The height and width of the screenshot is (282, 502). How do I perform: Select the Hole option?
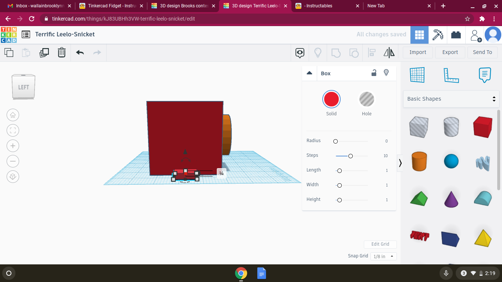pos(367,99)
